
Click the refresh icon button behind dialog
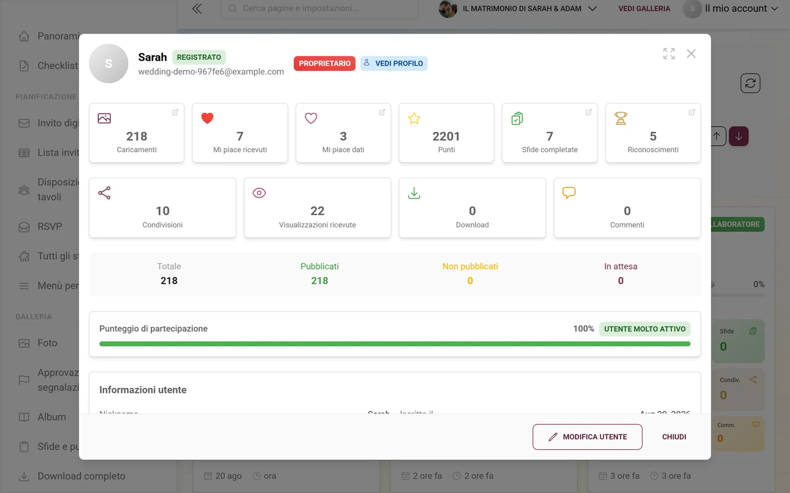751,83
